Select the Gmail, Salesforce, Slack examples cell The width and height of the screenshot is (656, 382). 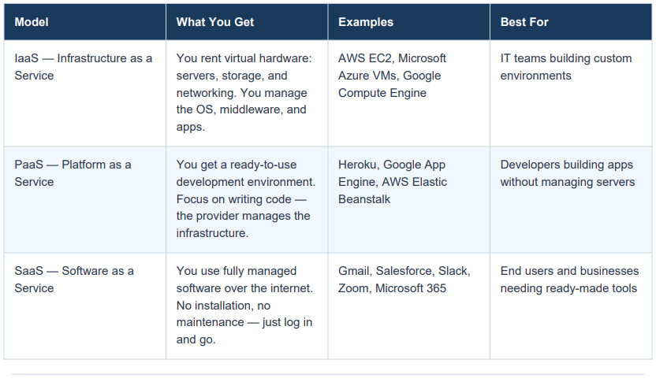[x=408, y=306]
